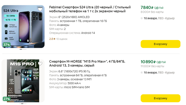Click 7840 ₽ price of Febimel phone
Viewport: 186px width, 105px height.
click(x=147, y=8)
